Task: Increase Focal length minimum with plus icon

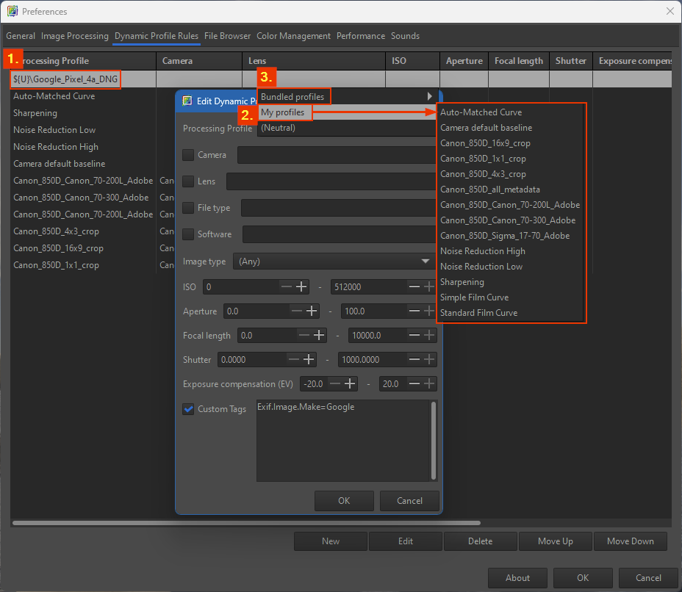Action: [x=319, y=336]
